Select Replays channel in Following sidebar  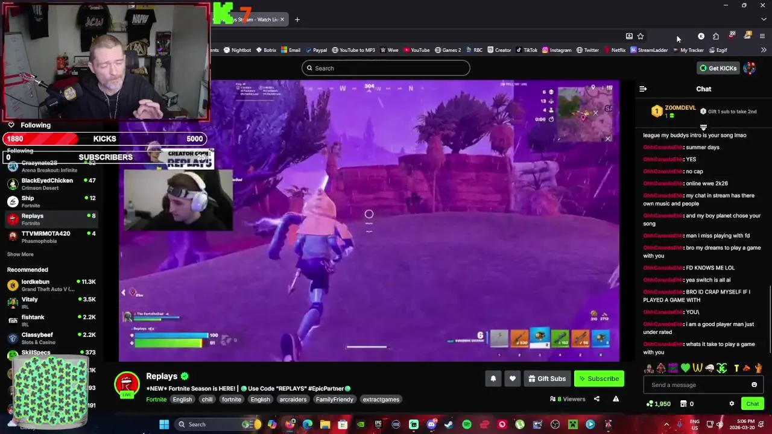51,219
